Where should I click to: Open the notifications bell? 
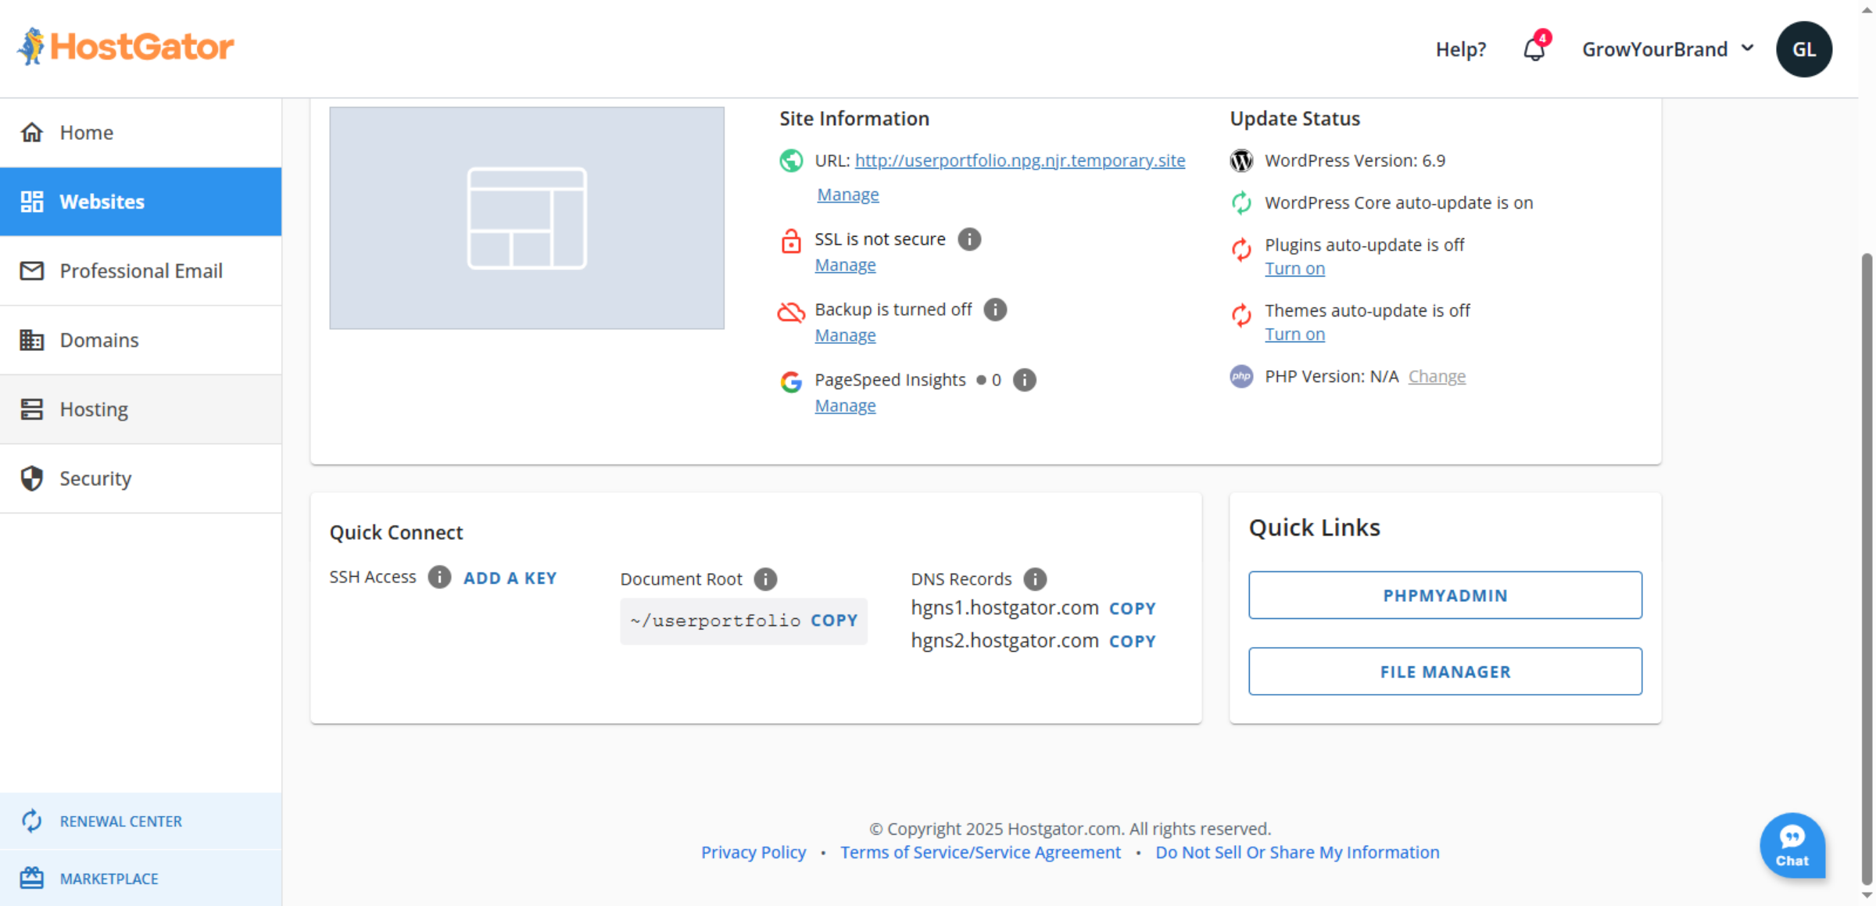pyautogui.click(x=1534, y=48)
